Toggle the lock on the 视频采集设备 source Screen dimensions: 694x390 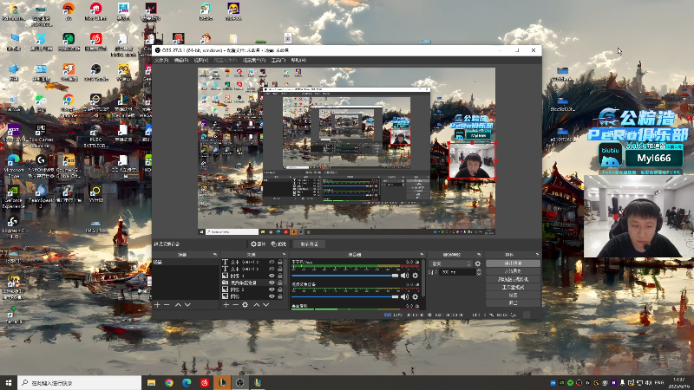[279, 283]
